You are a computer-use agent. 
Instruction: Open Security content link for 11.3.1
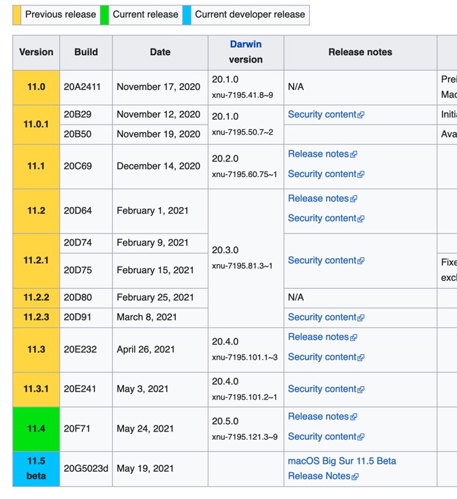[326, 389]
